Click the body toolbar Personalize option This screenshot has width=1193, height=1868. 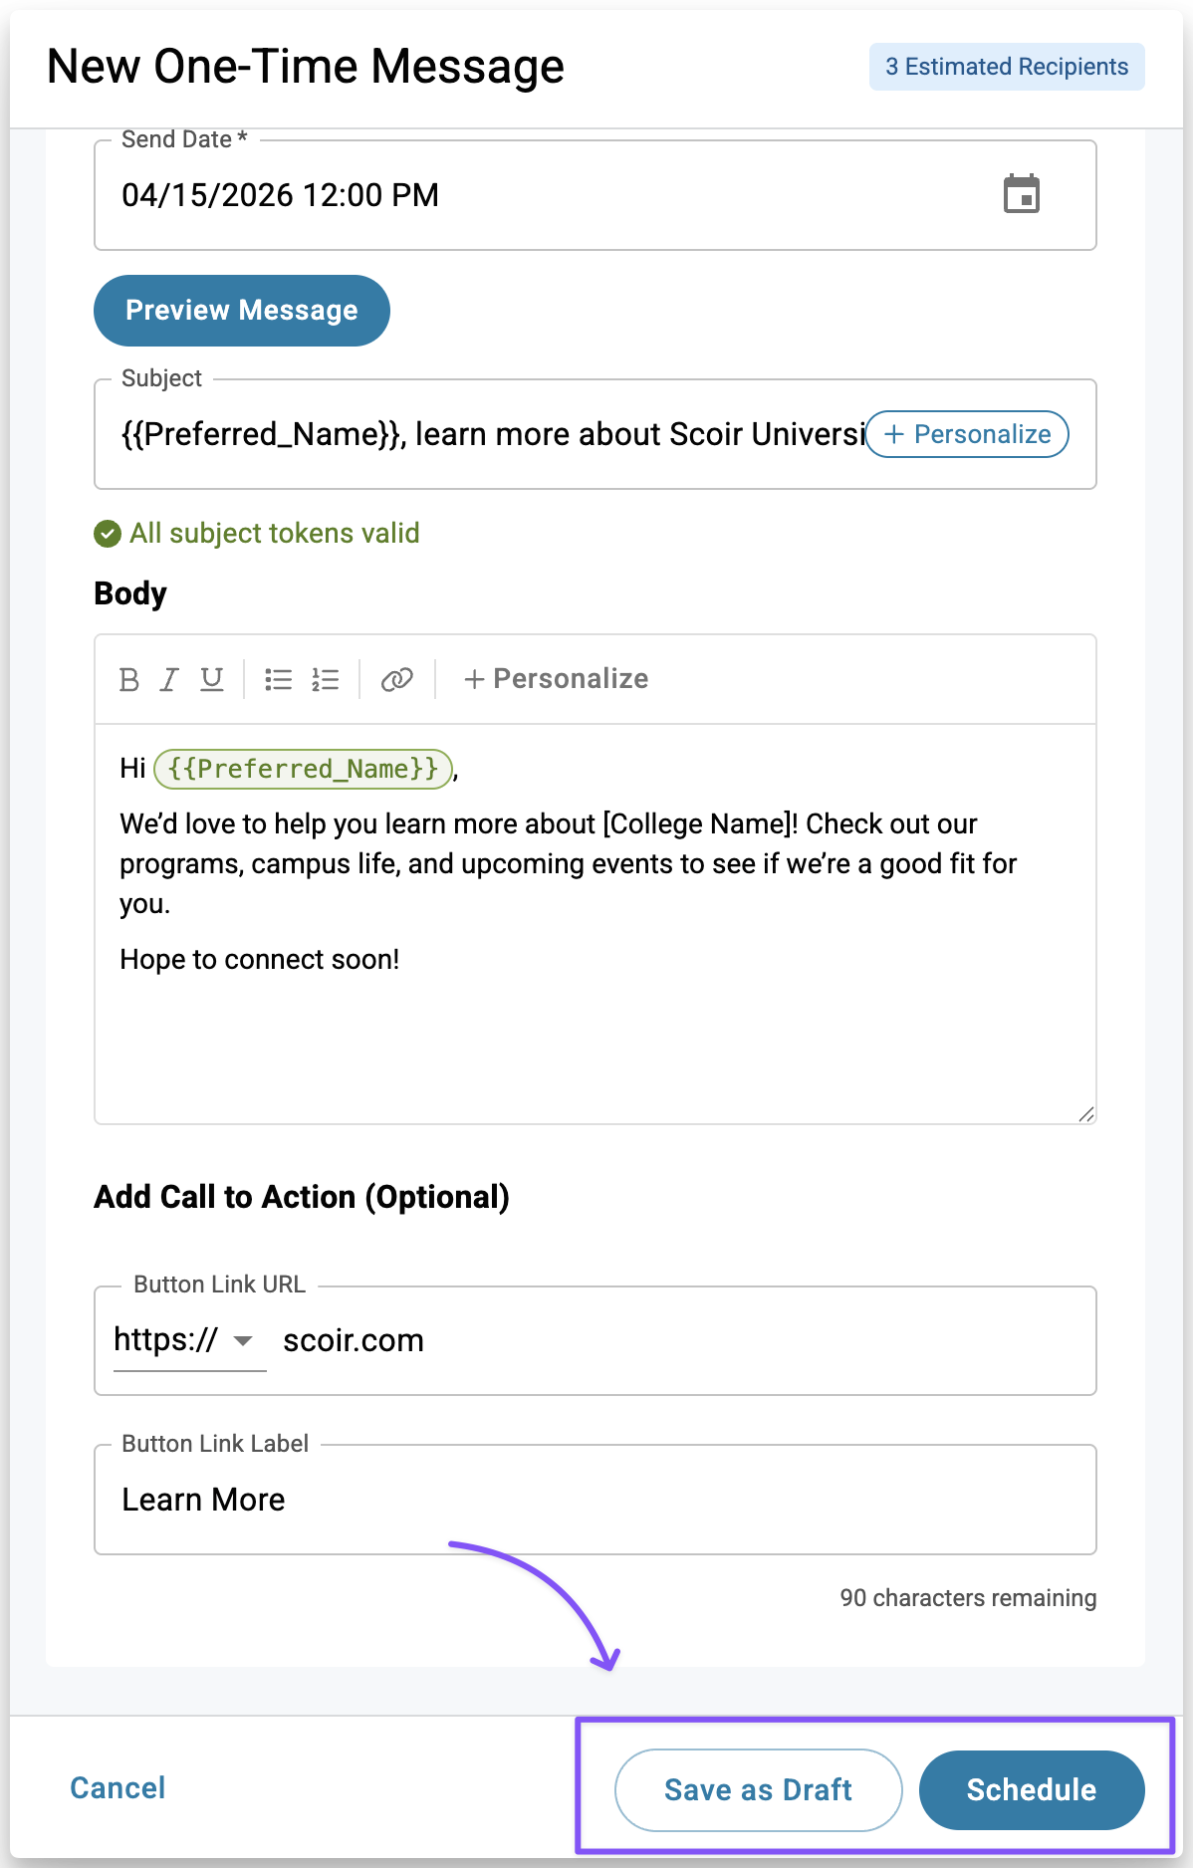pos(556,679)
